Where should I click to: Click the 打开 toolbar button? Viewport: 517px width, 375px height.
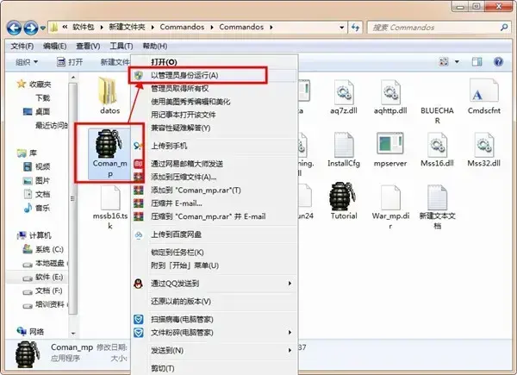coord(70,62)
